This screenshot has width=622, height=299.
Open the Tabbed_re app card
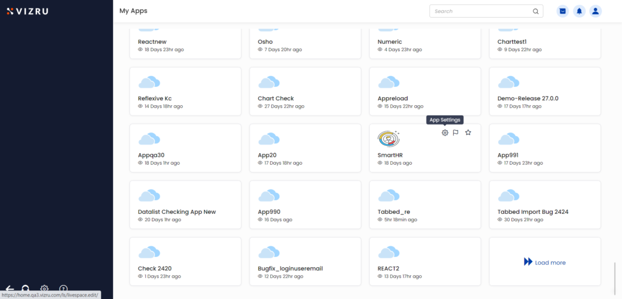tap(425, 204)
